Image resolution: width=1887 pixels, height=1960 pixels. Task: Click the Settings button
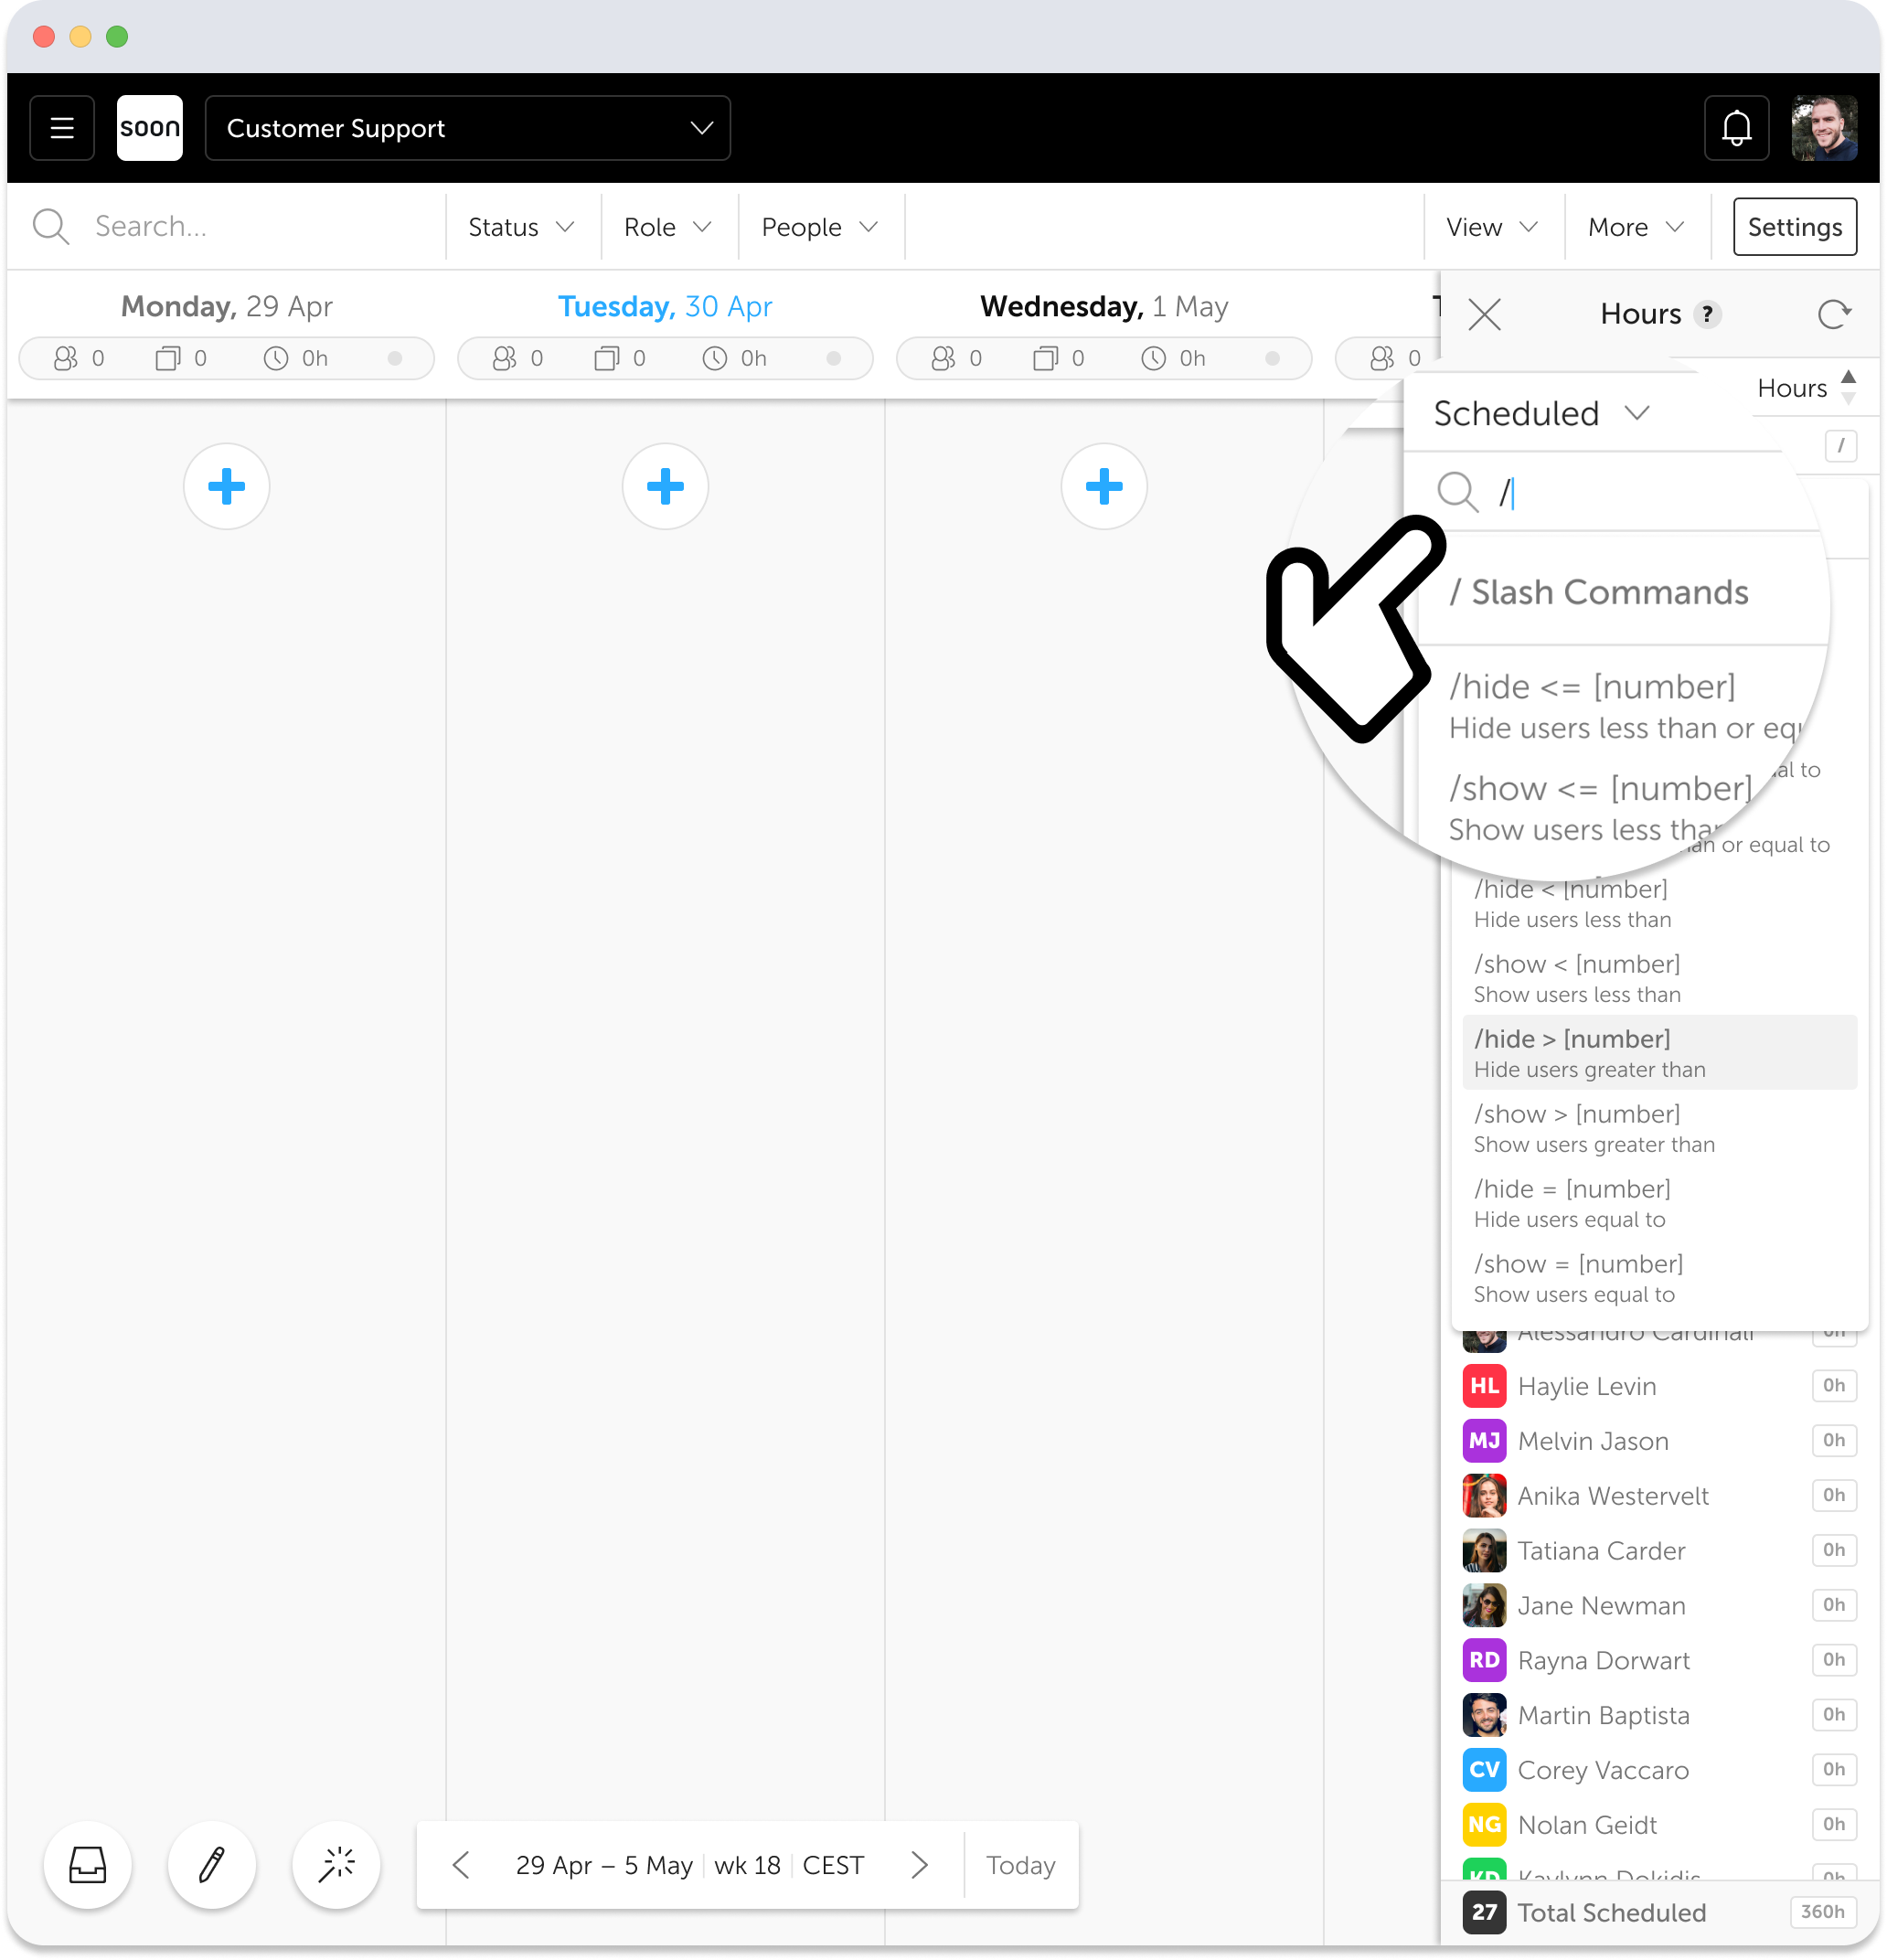(x=1794, y=227)
